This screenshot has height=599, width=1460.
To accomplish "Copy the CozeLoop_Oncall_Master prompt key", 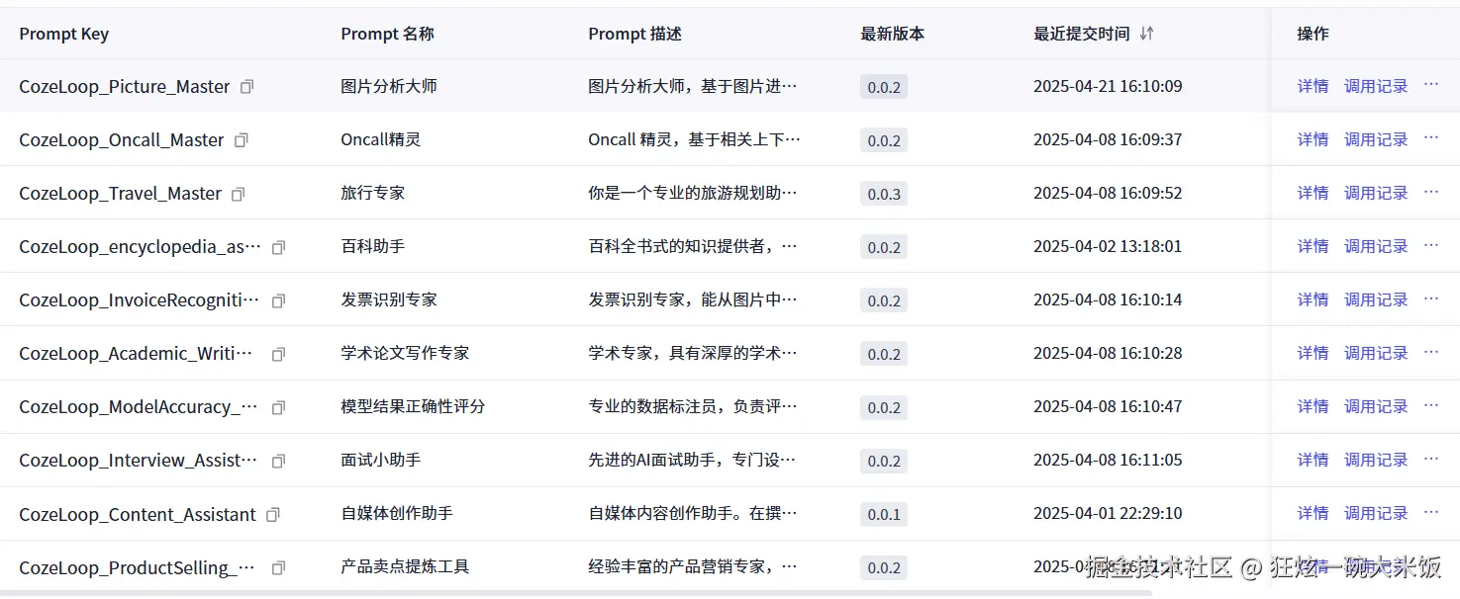I will pyautogui.click(x=242, y=140).
